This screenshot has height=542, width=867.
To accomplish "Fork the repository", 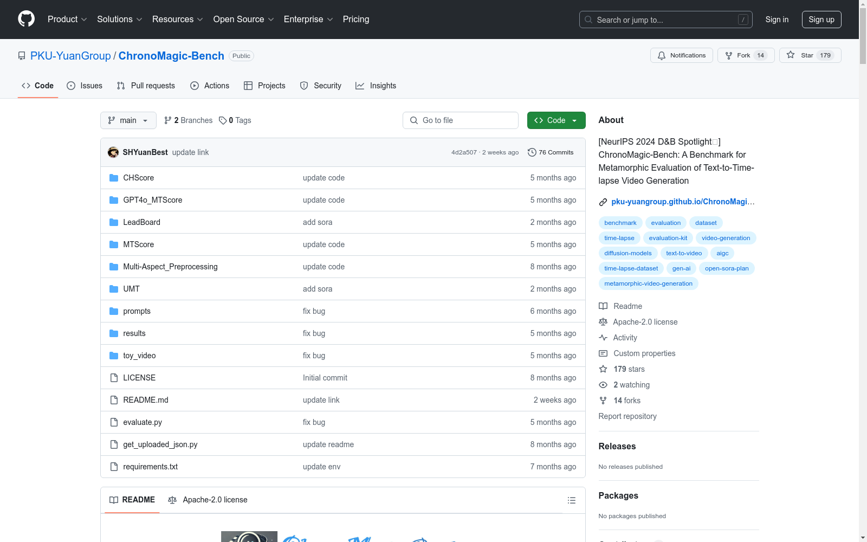I will (746, 55).
